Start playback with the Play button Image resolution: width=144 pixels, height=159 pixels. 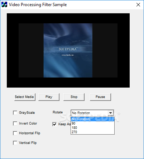(x=49, y=97)
